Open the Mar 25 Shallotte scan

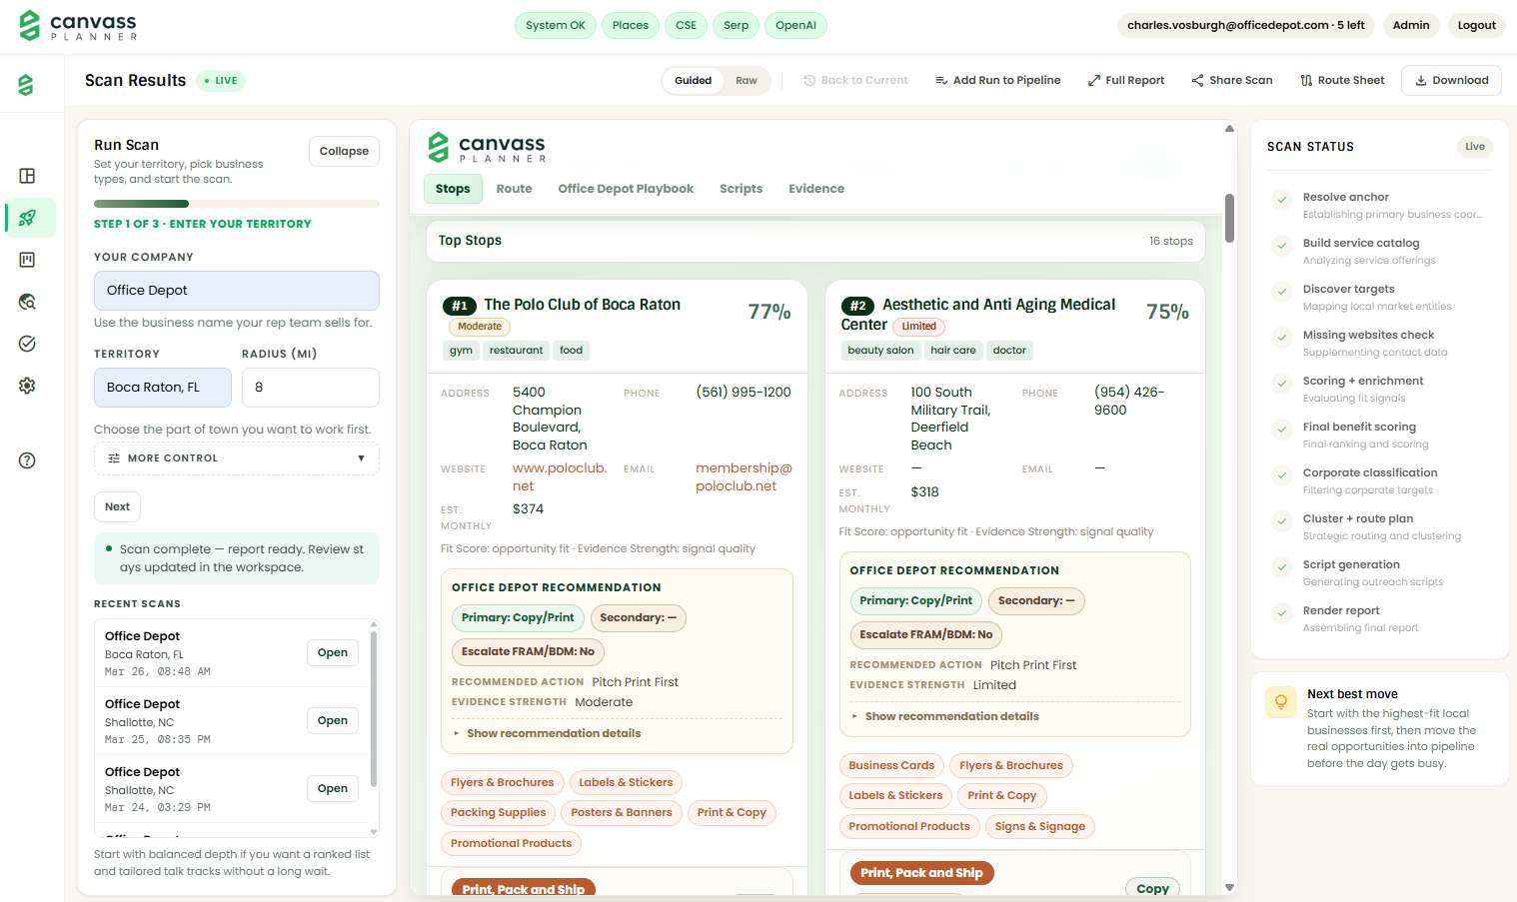click(x=333, y=721)
